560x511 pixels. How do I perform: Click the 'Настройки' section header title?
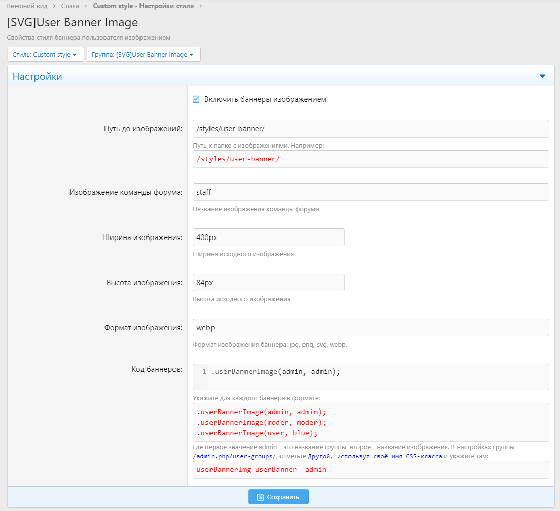[38, 77]
